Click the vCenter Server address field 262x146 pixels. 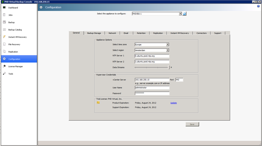pos(152,80)
